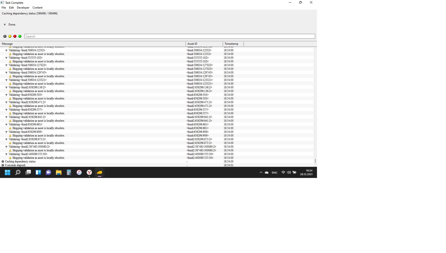The image size is (446, 253).
Task: Toggle the red error filter dot
Action: [x=15, y=36]
